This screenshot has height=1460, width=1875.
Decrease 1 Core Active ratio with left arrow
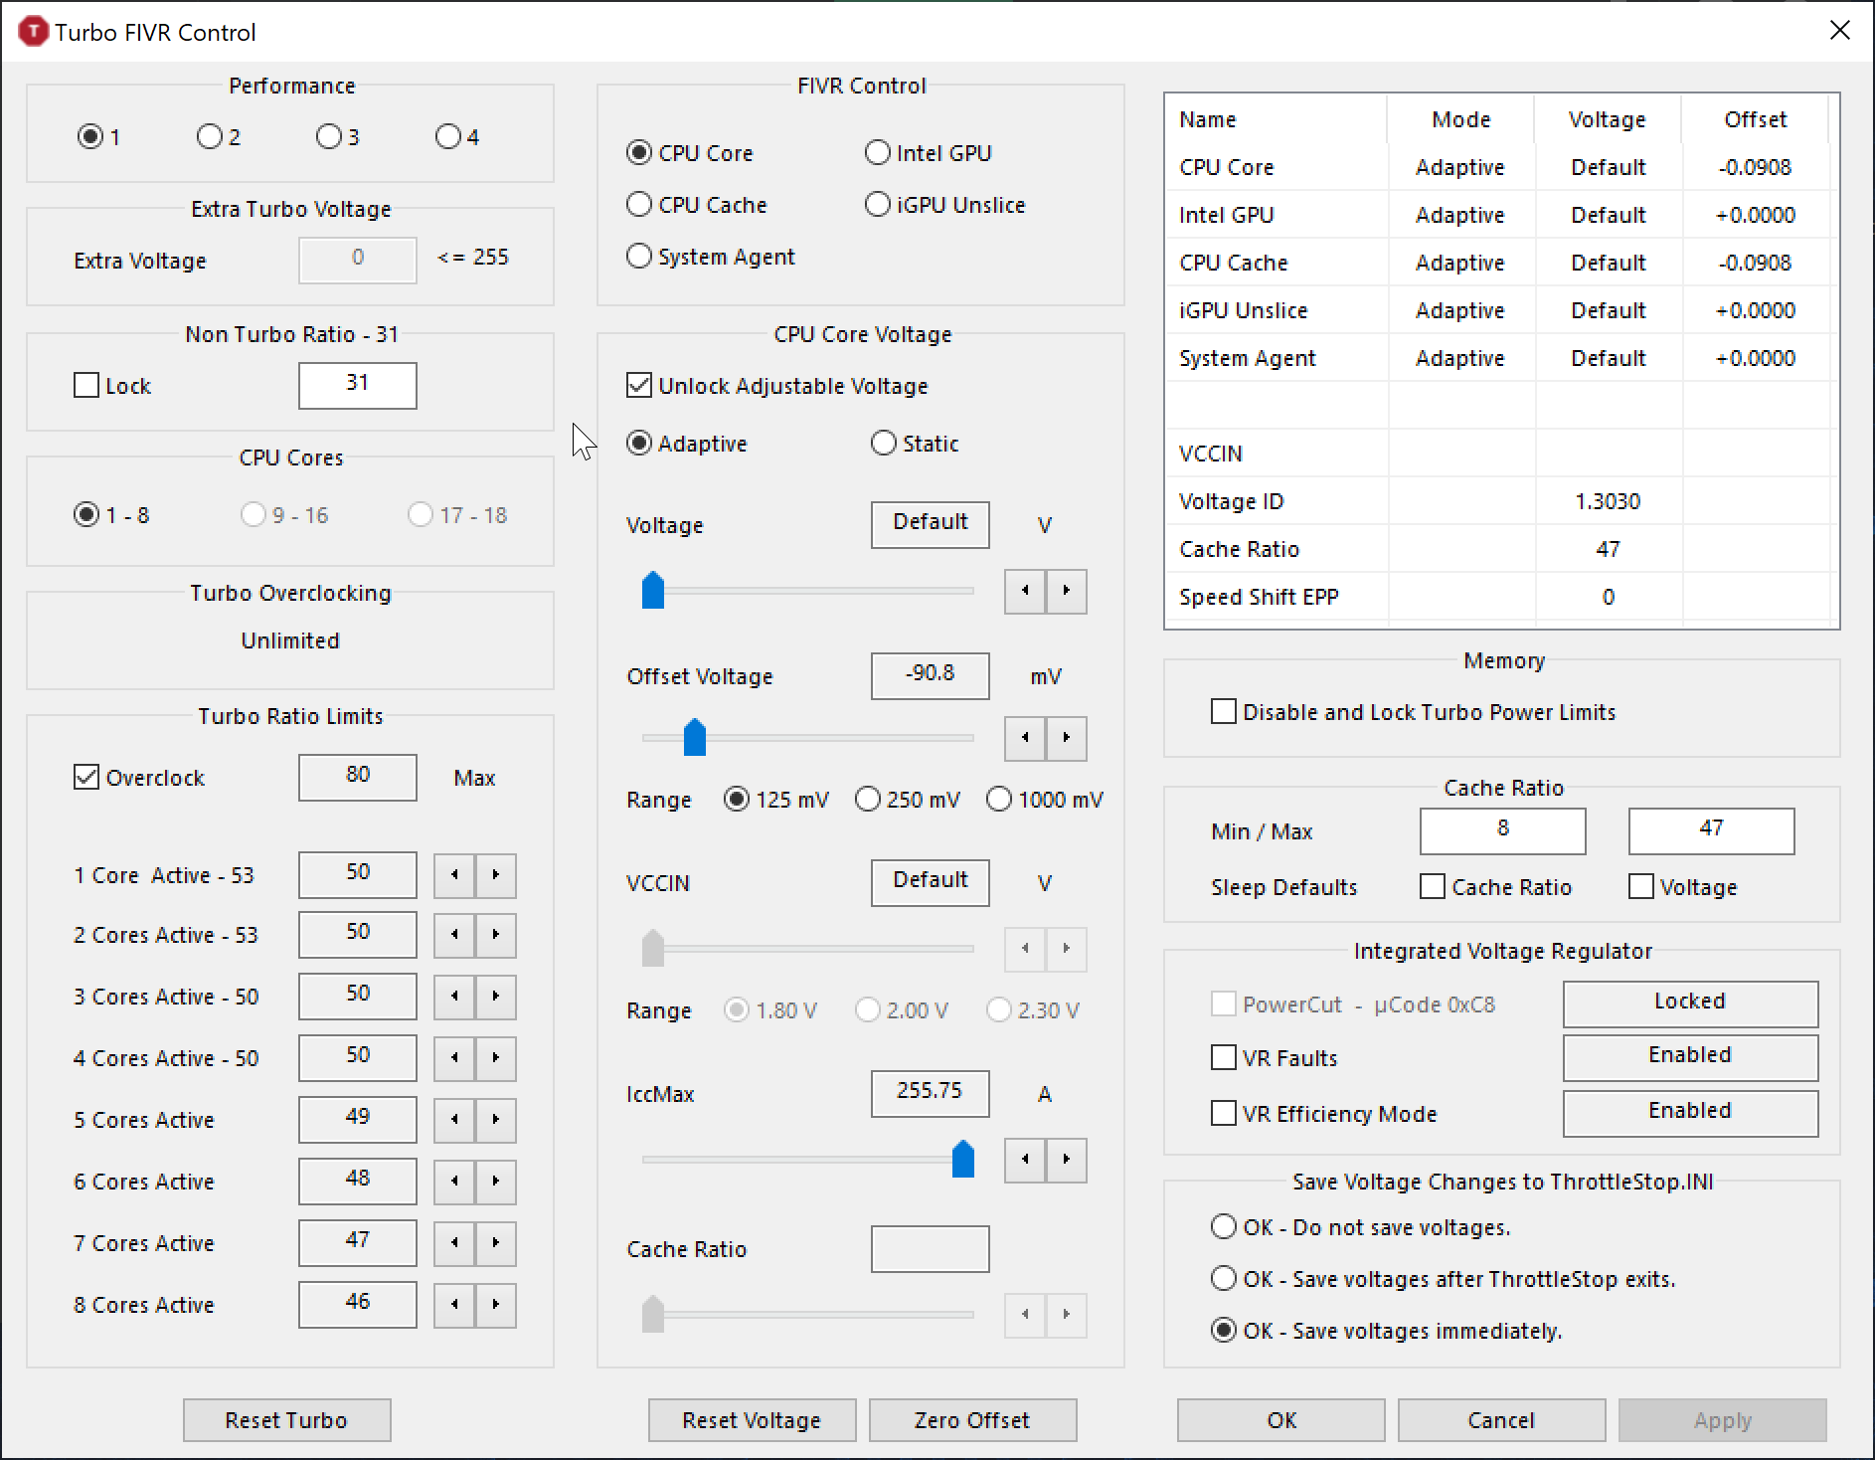pos(454,875)
